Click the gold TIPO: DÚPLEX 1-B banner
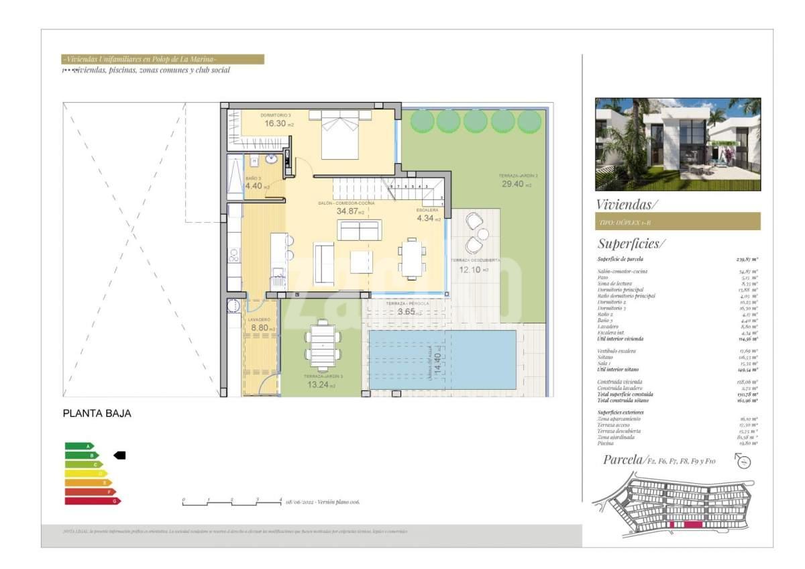The image size is (805, 569). (x=678, y=221)
